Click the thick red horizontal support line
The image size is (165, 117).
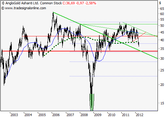80,51
